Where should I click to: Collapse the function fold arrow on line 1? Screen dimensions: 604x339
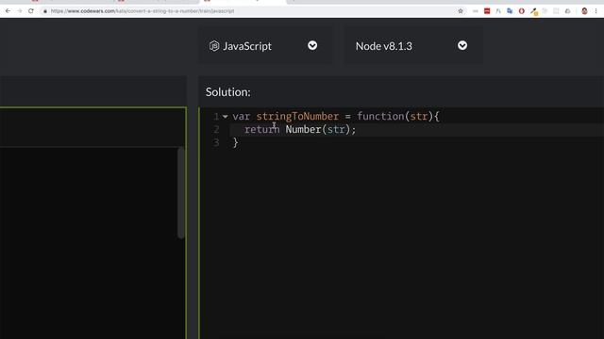tap(226, 116)
